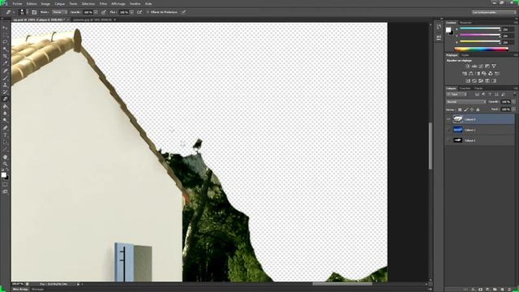Switch to the Nuancier tab
The image size is (519, 292).
click(x=465, y=23)
